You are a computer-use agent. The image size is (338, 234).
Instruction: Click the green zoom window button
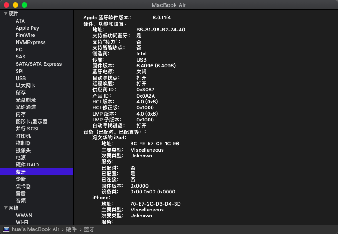pyautogui.click(x=24, y=5)
